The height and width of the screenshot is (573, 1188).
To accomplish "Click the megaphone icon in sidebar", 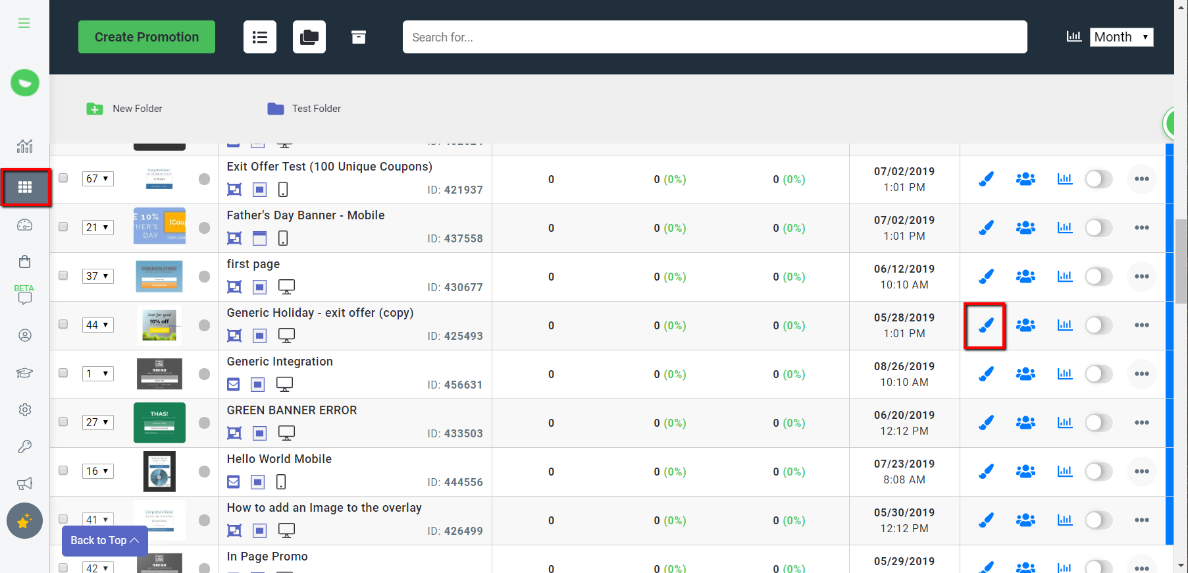I will point(24,484).
